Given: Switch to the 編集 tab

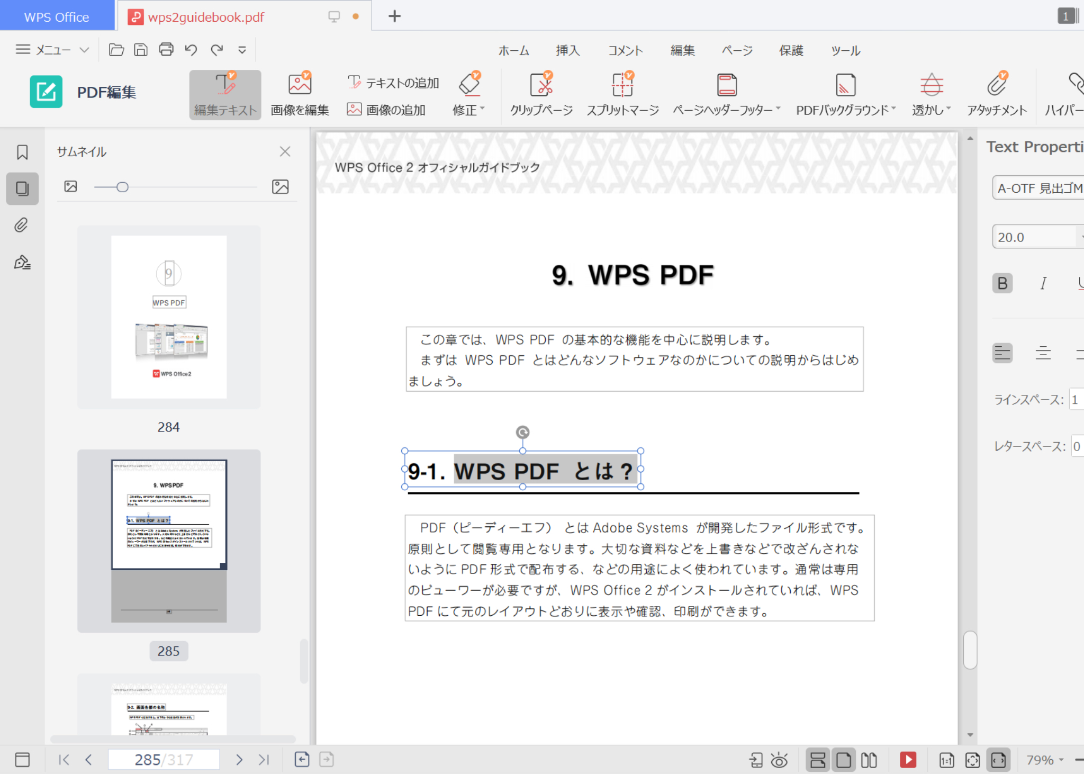Looking at the screenshot, I should point(683,50).
